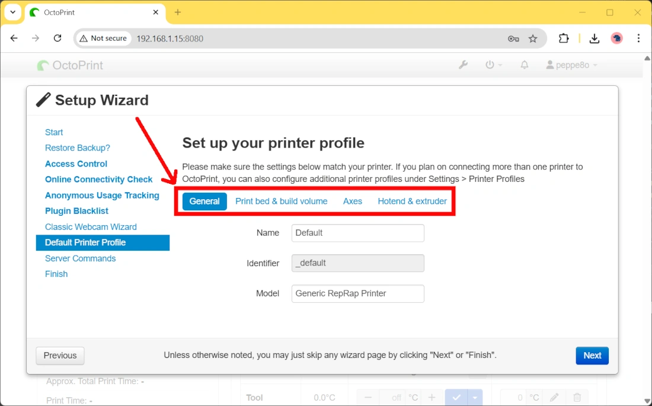This screenshot has width=652, height=406.
Task: Click the browser profile avatar
Action: coord(616,39)
